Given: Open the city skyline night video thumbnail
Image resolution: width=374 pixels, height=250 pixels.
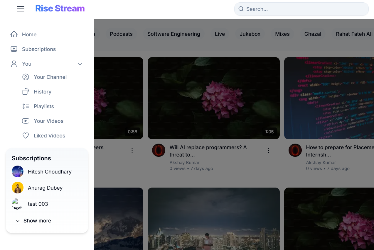Looking at the screenshot, I should pyautogui.click(x=214, y=219).
